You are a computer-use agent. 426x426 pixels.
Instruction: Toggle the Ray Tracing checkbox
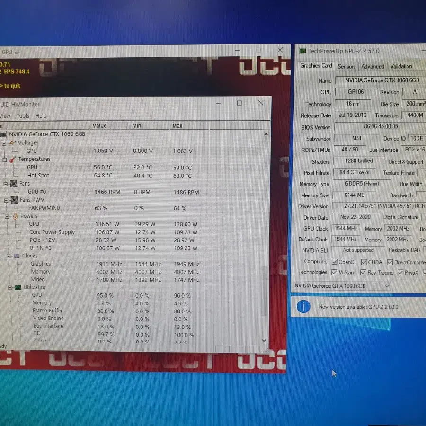click(x=363, y=273)
